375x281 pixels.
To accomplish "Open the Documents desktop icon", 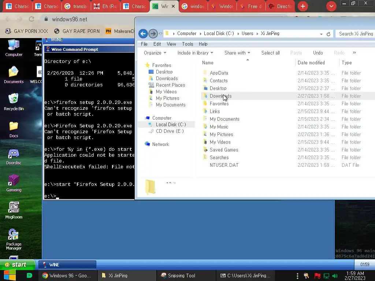I will coord(14,75).
